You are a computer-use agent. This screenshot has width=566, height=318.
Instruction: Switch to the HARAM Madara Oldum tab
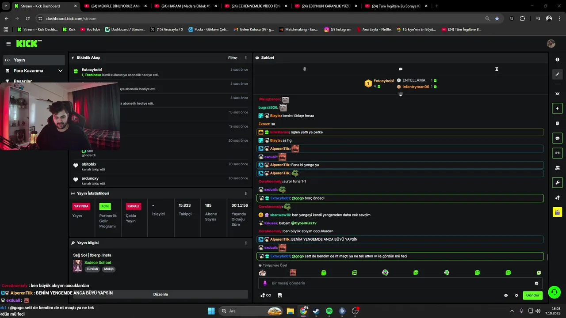click(x=186, y=6)
